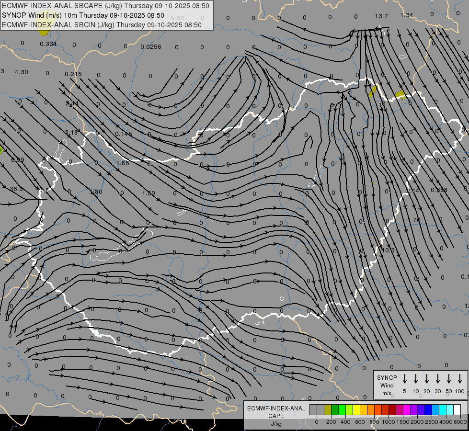Select the 0.334 data point value
Viewport: 469px width, 431px height.
click(x=48, y=44)
